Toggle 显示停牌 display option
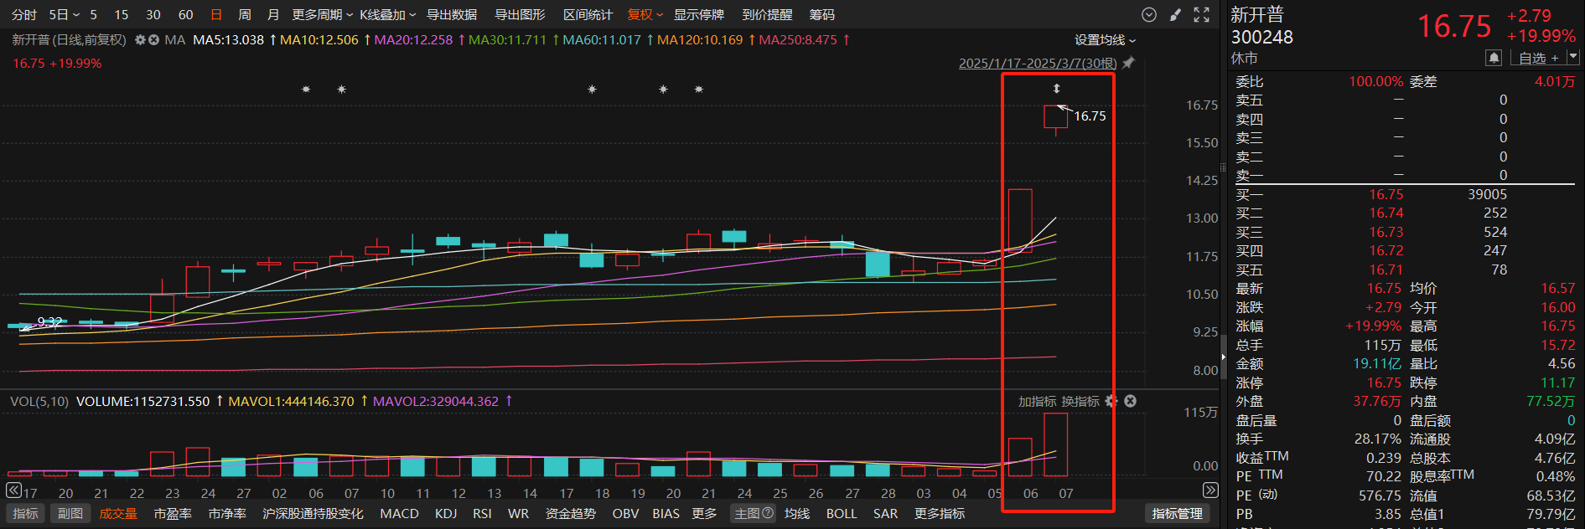 pyautogui.click(x=698, y=15)
